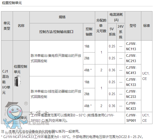Click the 单元类型 column header

pos(7,26)
